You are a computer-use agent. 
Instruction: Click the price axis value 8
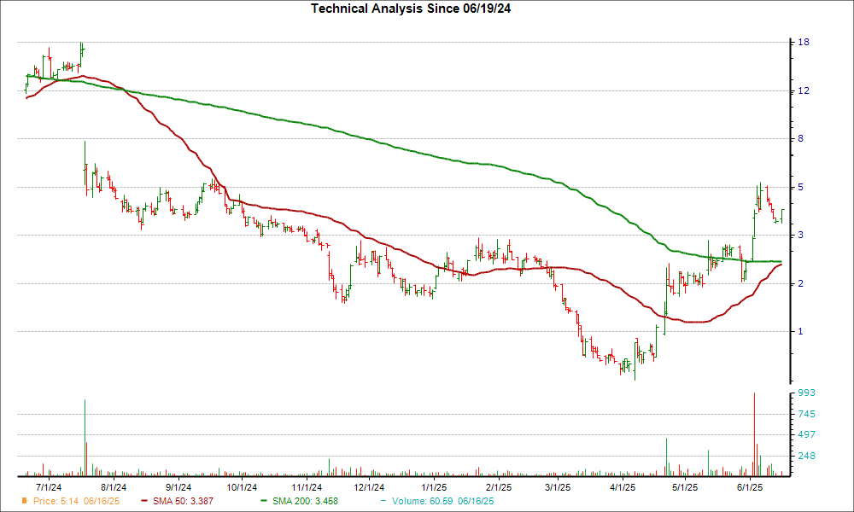[801, 139]
